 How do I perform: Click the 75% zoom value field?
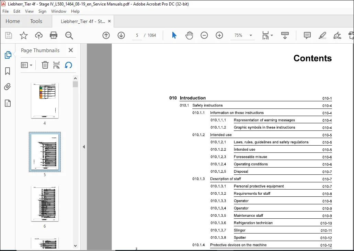pyautogui.click(x=238, y=35)
